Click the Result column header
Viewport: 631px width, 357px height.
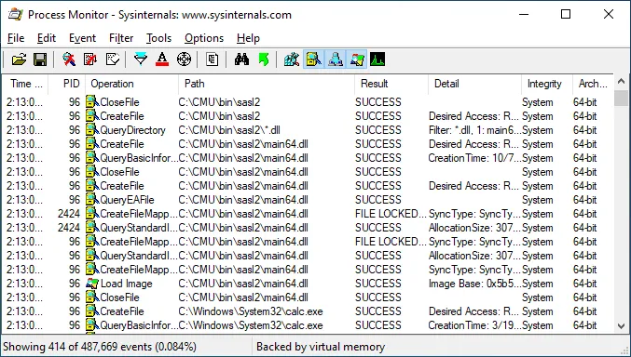click(x=391, y=84)
